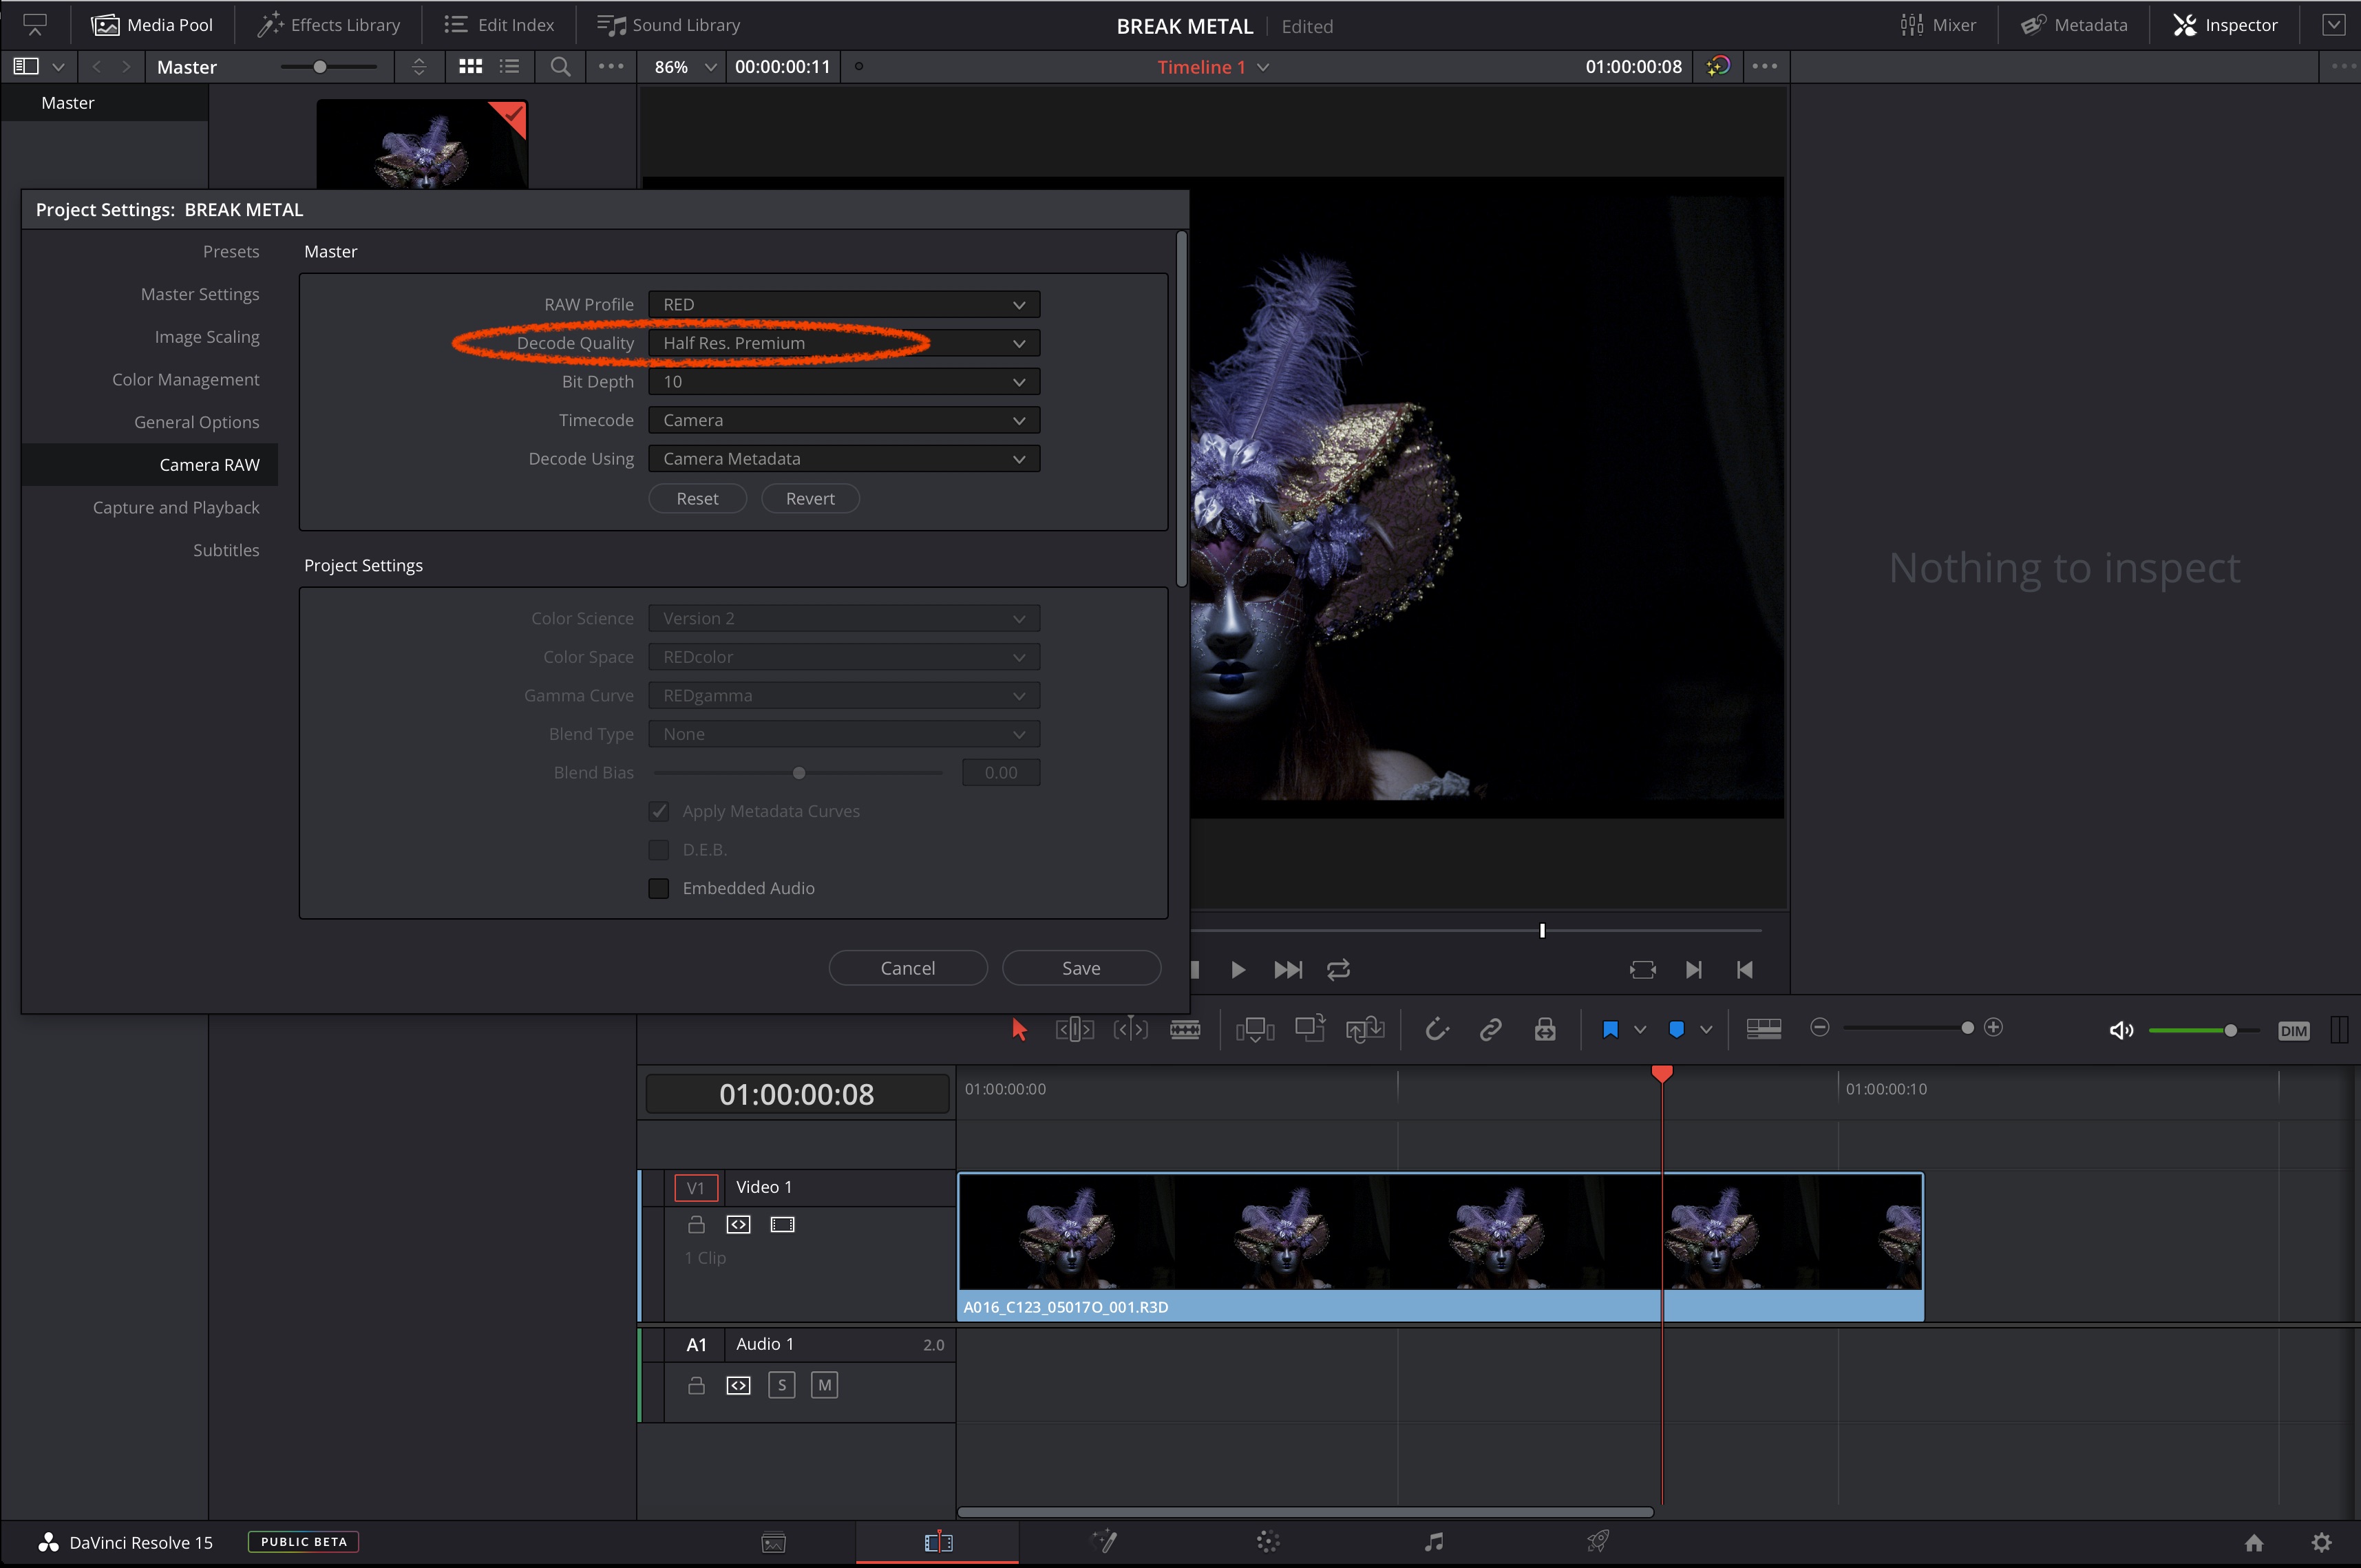The width and height of the screenshot is (2361, 1568).
Task: Open the Fusion page icon
Action: [x=1104, y=1542]
